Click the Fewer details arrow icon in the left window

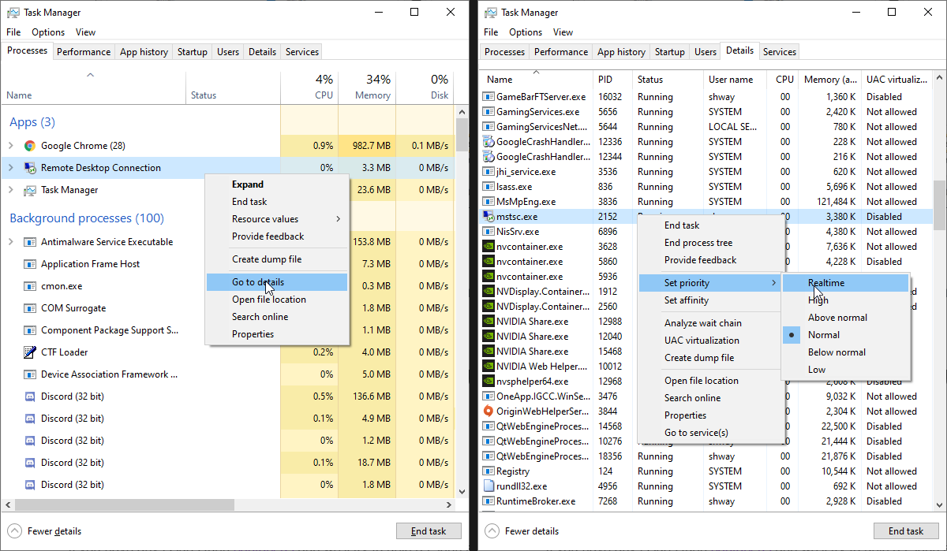(14, 531)
